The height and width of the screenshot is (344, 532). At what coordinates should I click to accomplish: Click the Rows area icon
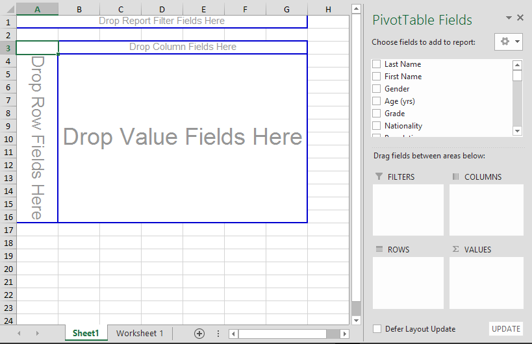coord(379,249)
